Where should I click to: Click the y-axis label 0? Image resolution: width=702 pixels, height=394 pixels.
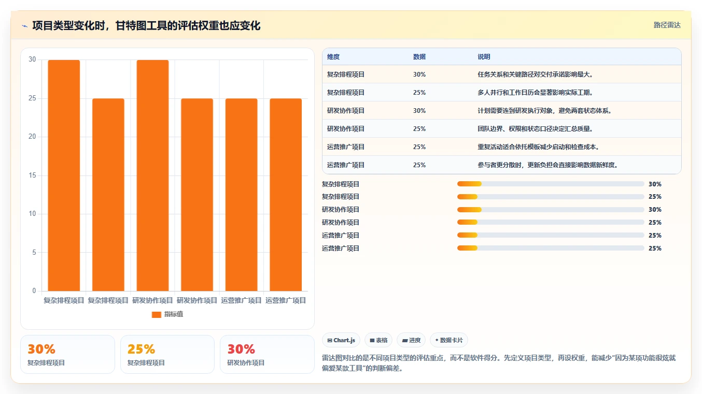point(34,291)
